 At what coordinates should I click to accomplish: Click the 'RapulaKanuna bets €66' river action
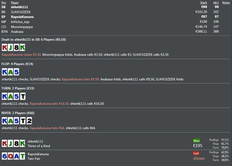point(47,128)
